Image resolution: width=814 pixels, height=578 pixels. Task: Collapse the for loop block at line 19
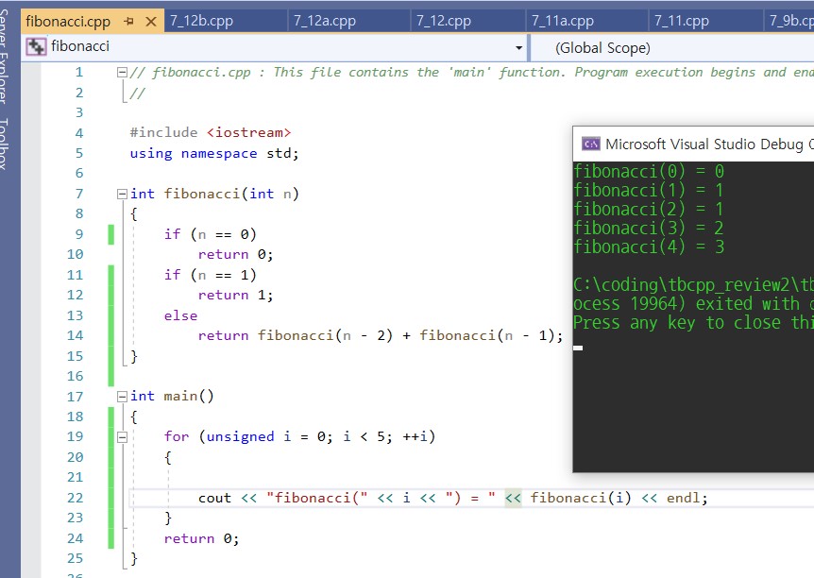(x=122, y=437)
